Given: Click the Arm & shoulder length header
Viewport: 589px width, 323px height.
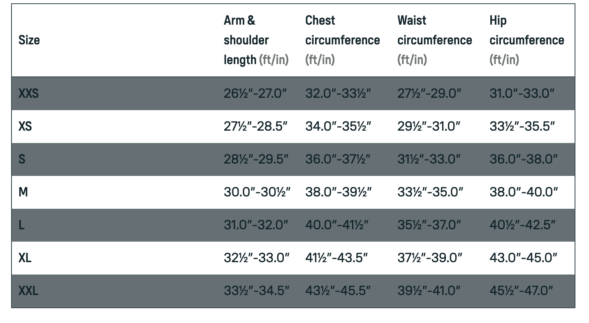Looking at the screenshot, I should pos(256,40).
